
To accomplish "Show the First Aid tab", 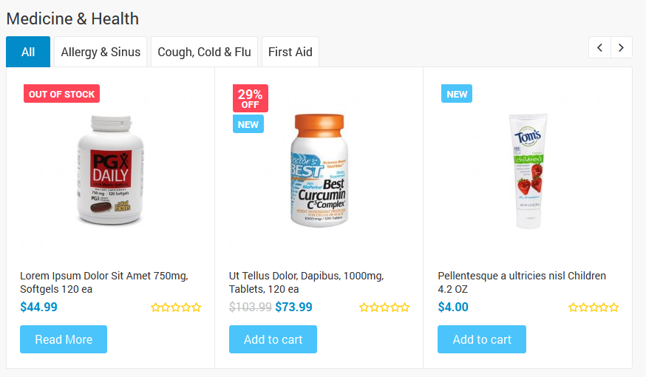I will tap(290, 52).
